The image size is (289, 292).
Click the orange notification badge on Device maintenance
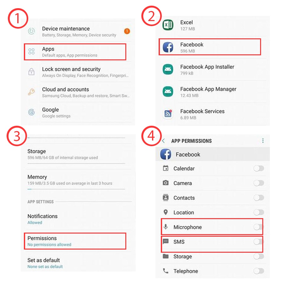pos(127,31)
